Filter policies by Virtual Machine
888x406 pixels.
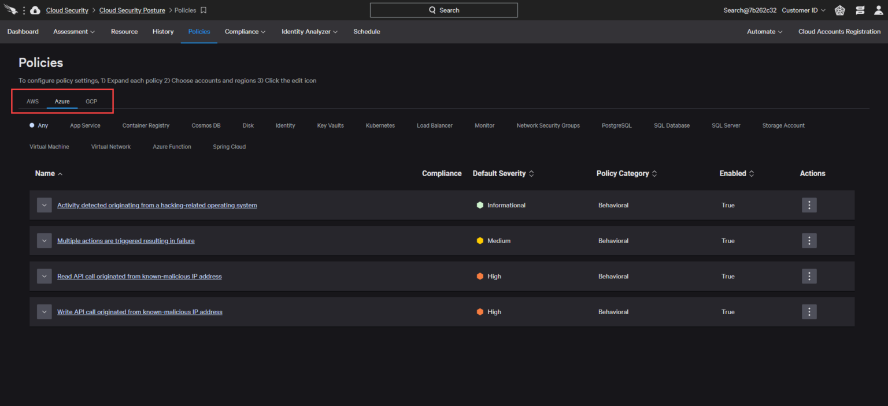(x=49, y=147)
